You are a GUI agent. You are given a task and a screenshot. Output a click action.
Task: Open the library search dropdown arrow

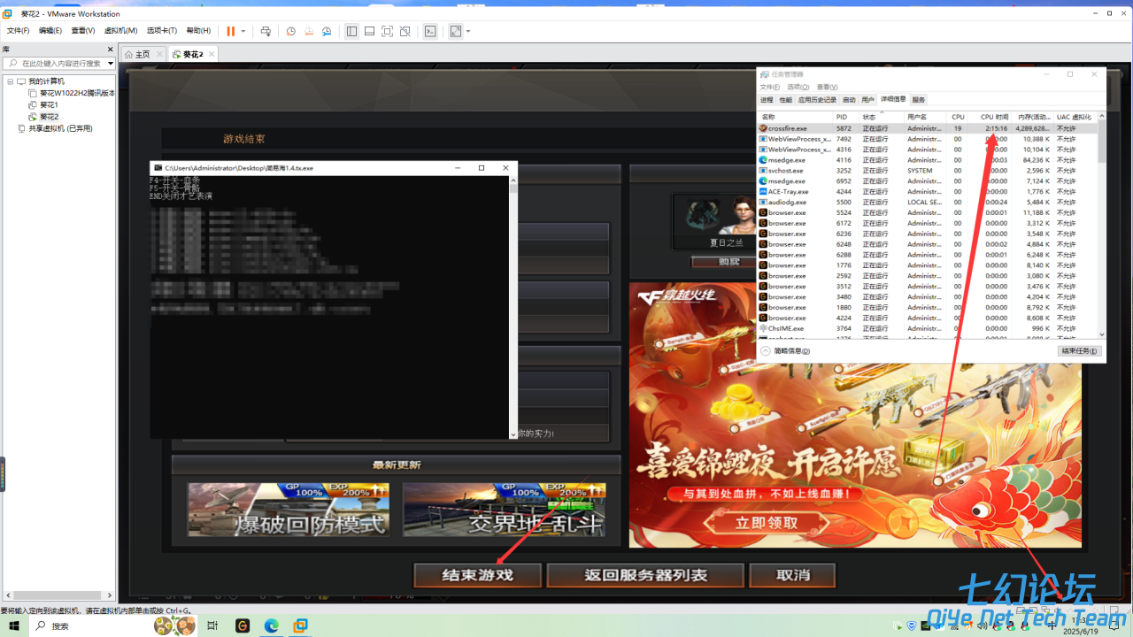tap(111, 63)
